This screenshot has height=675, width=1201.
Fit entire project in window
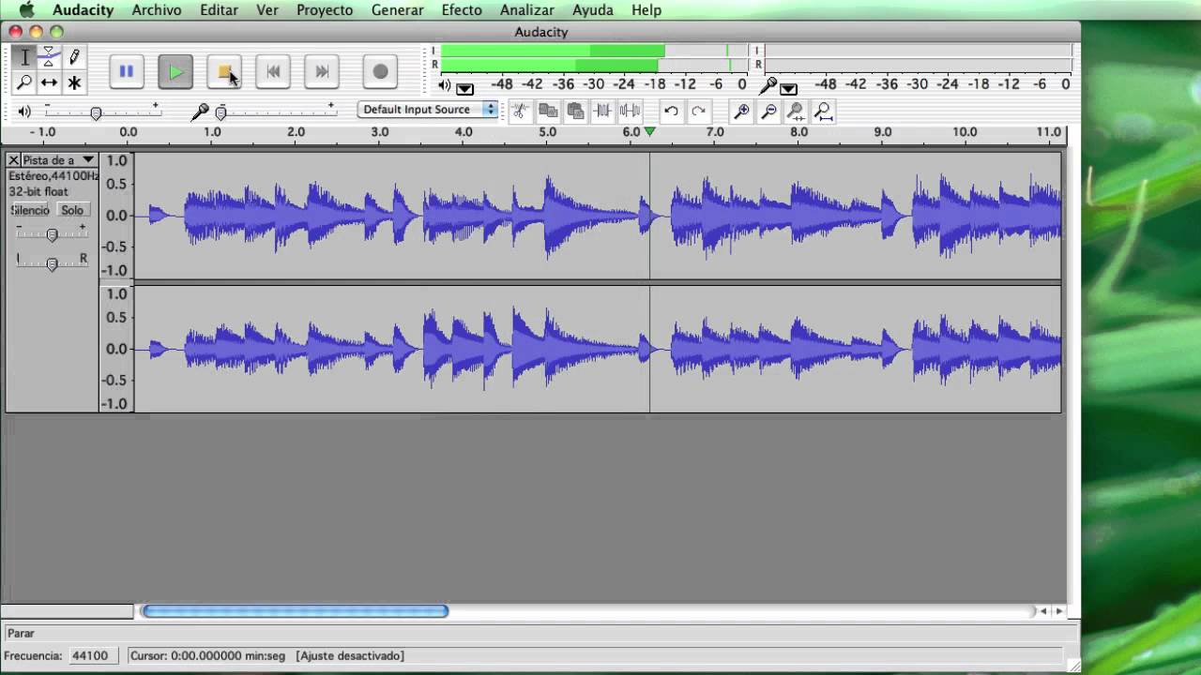823,112
